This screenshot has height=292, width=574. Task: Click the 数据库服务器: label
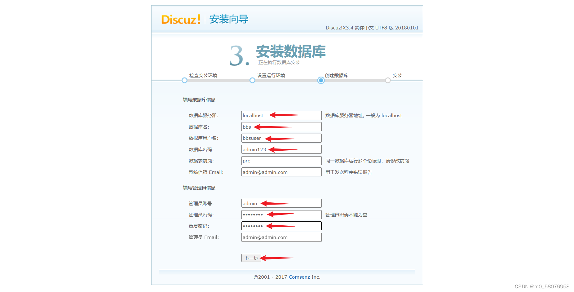tap(203, 115)
